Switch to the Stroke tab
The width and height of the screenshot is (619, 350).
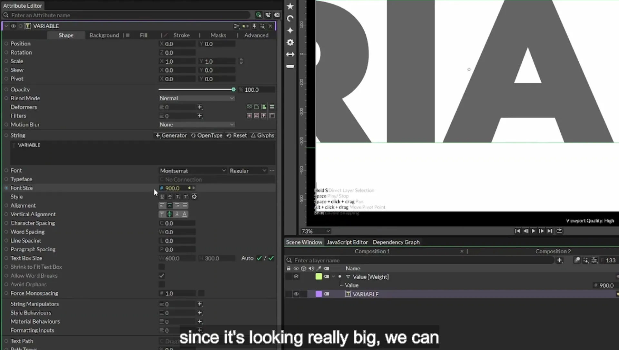(182, 35)
